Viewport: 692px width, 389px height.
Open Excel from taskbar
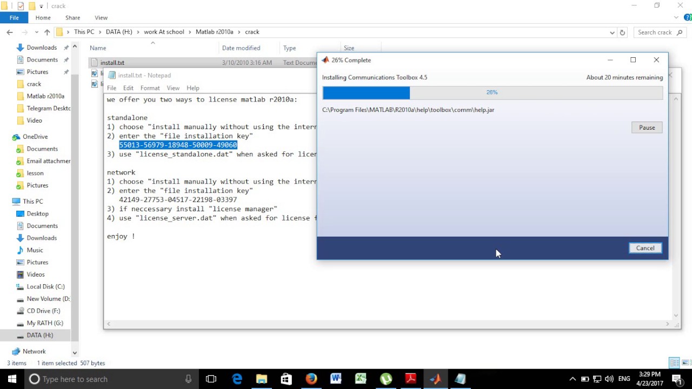click(x=361, y=379)
